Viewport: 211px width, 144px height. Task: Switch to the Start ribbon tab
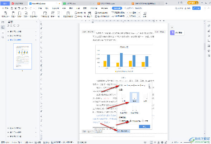[40, 8]
